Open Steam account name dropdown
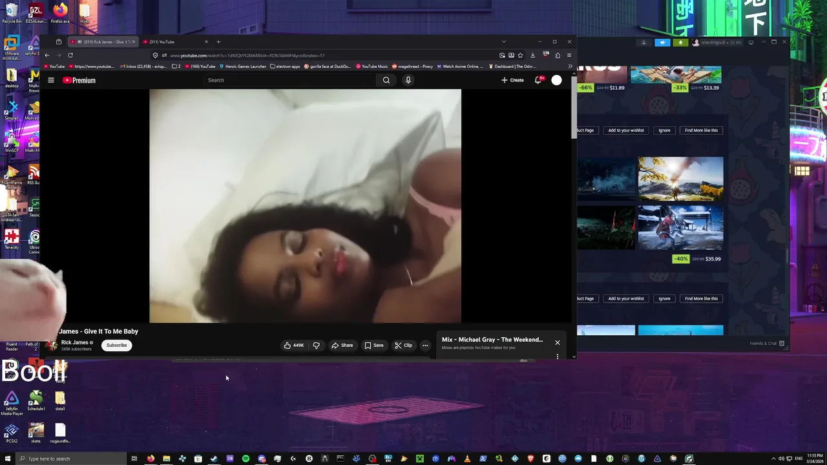The width and height of the screenshot is (827, 465). (x=717, y=43)
